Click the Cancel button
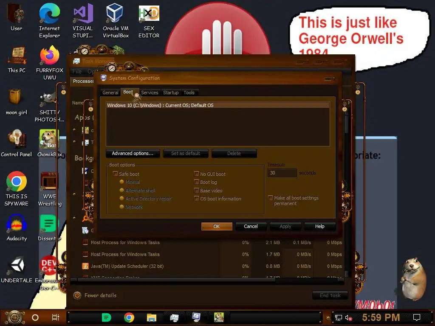 coord(251,226)
